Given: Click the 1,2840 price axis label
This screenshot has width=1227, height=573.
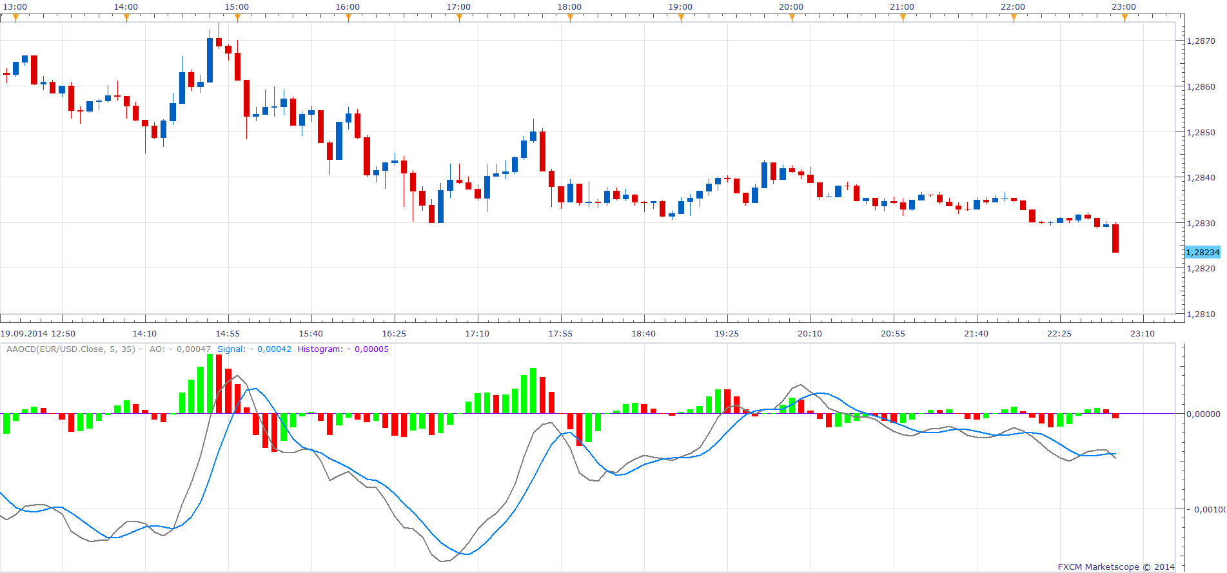Looking at the screenshot, I should tap(1201, 178).
